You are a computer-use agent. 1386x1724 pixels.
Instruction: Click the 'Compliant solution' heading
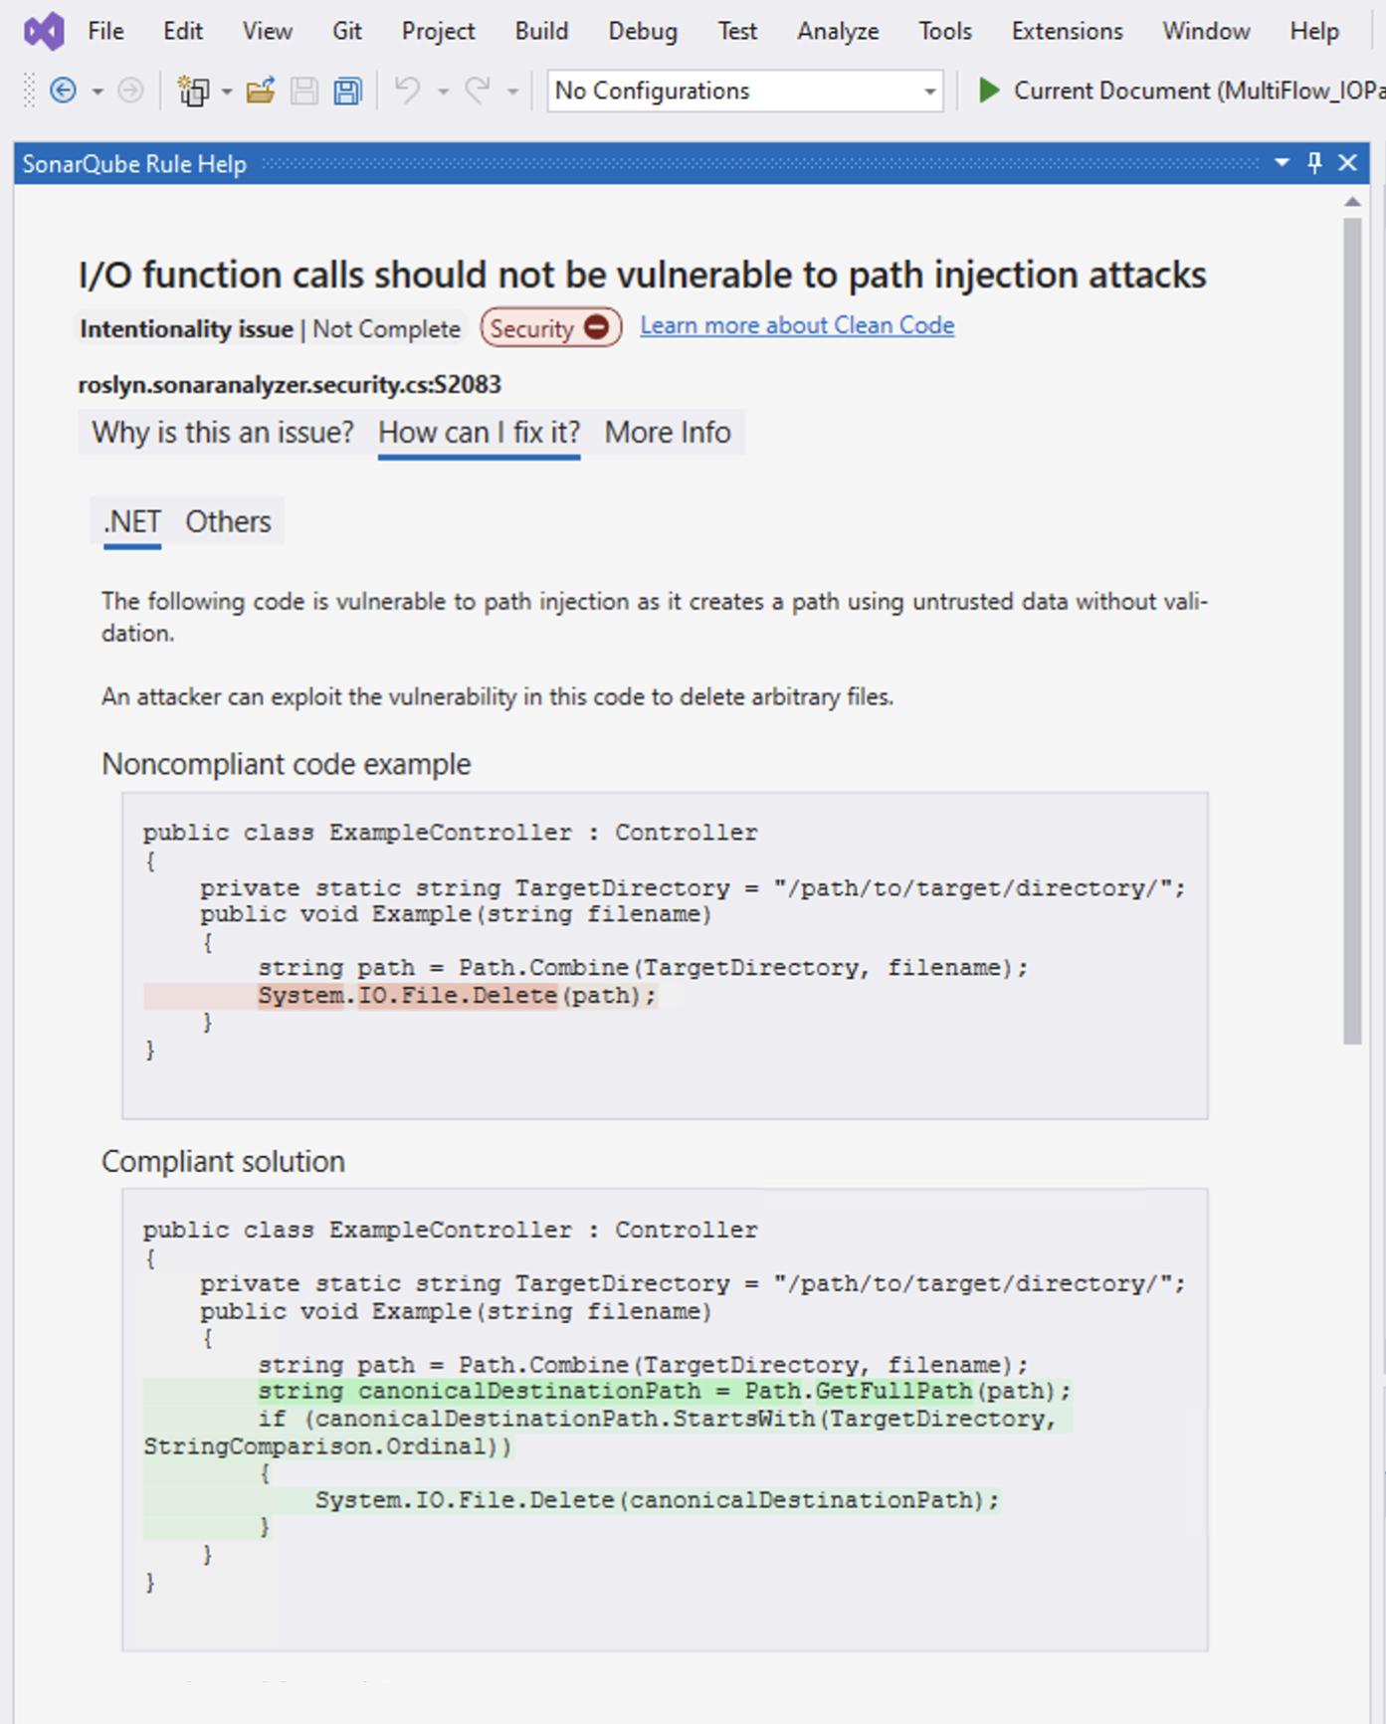tap(223, 1161)
